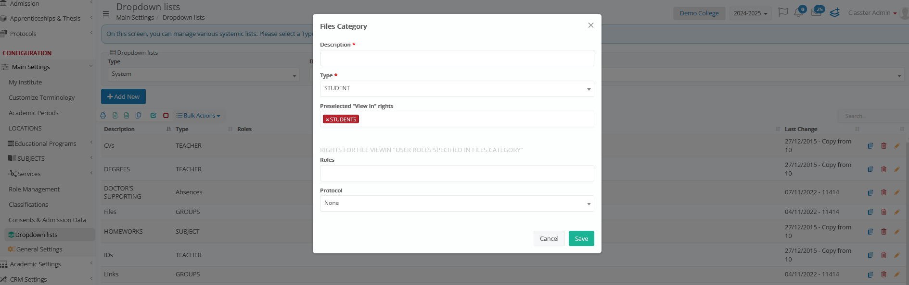
Task: Copy the DOCTOR'S SUPPORTING row via copy icon
Action: [x=871, y=192]
